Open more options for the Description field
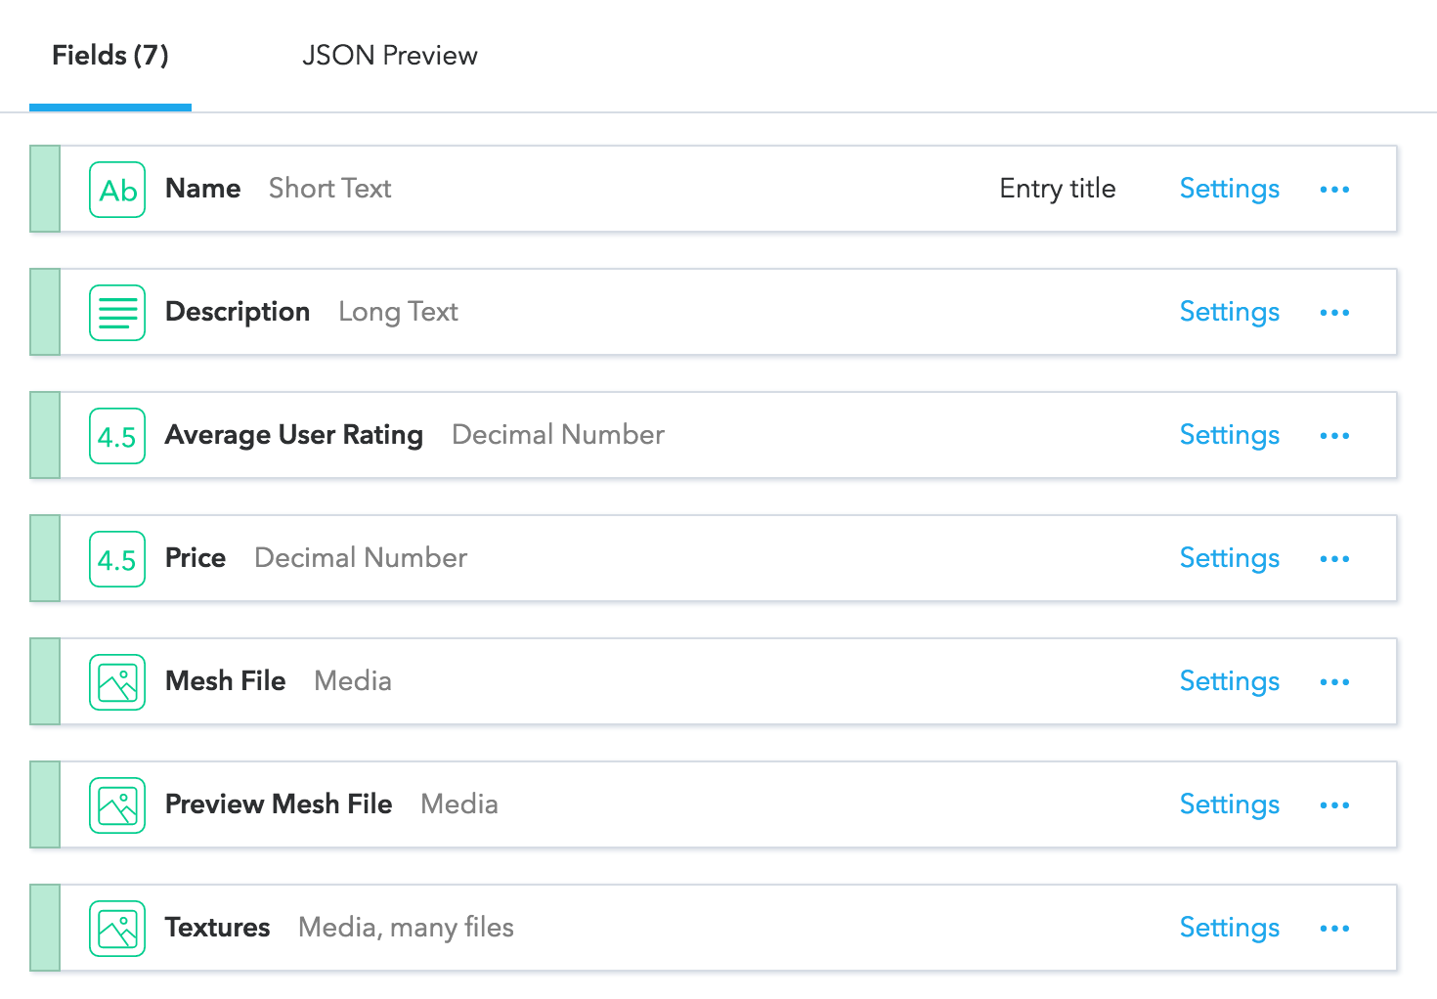The image size is (1437, 999). (x=1334, y=313)
